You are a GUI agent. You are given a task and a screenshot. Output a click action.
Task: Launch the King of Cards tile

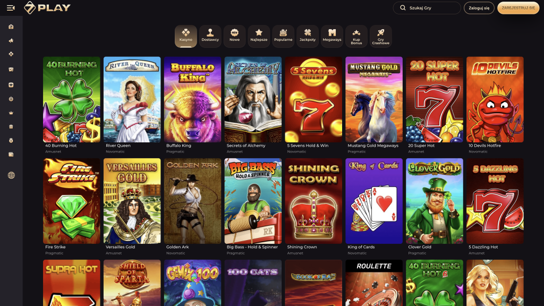[x=374, y=201]
